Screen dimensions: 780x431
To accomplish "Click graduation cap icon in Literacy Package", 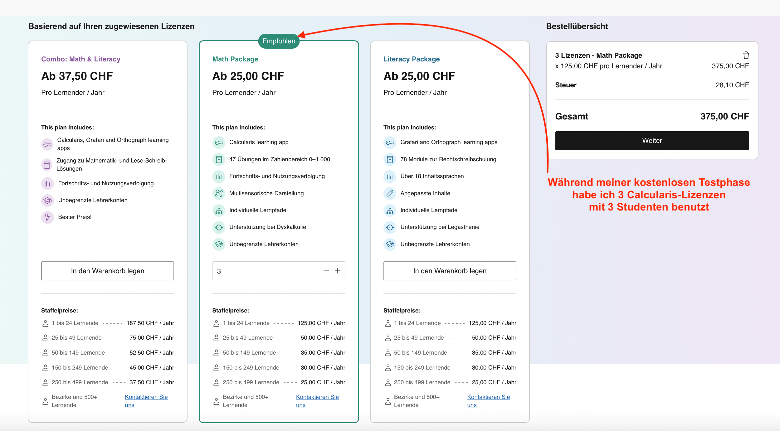I will (x=390, y=244).
